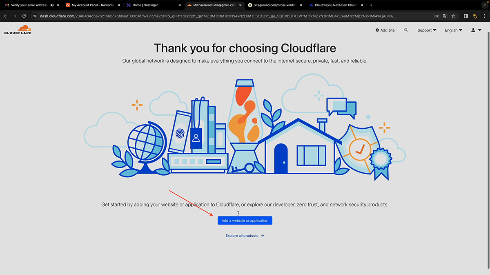Mute audio icon on Gmail tab
Image resolution: width=490 pixels, height=275 pixels.
click(52, 5)
